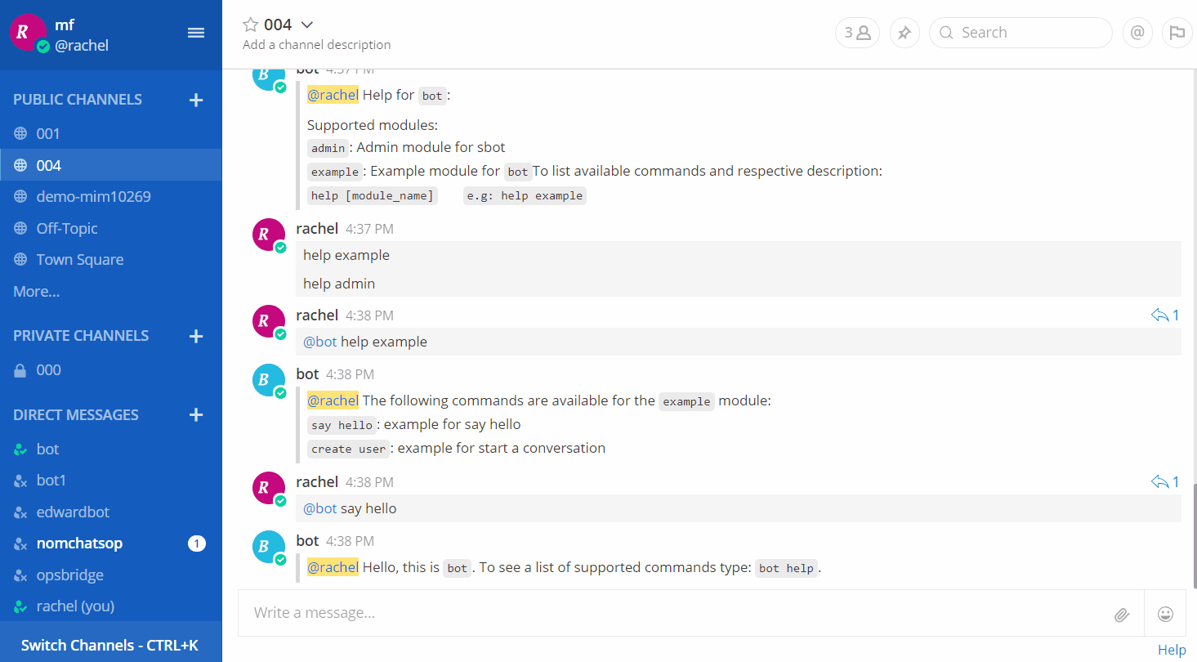Add a new public channel
1197x662 pixels.
(196, 100)
